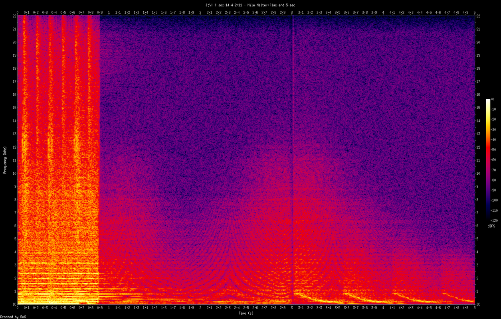Click the '-90' value on dBFS legend

point(494,190)
